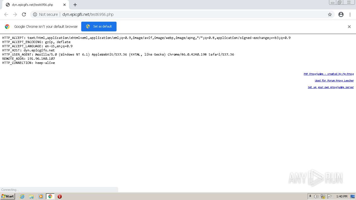Select the HTTP_ACCEPT_ENCODING gzip, deflate line
The image size is (356, 200).
click(36, 42)
